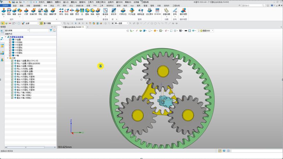Click the save icon in quick access toolbar
The height and width of the screenshot is (159, 283).
coord(13,2)
